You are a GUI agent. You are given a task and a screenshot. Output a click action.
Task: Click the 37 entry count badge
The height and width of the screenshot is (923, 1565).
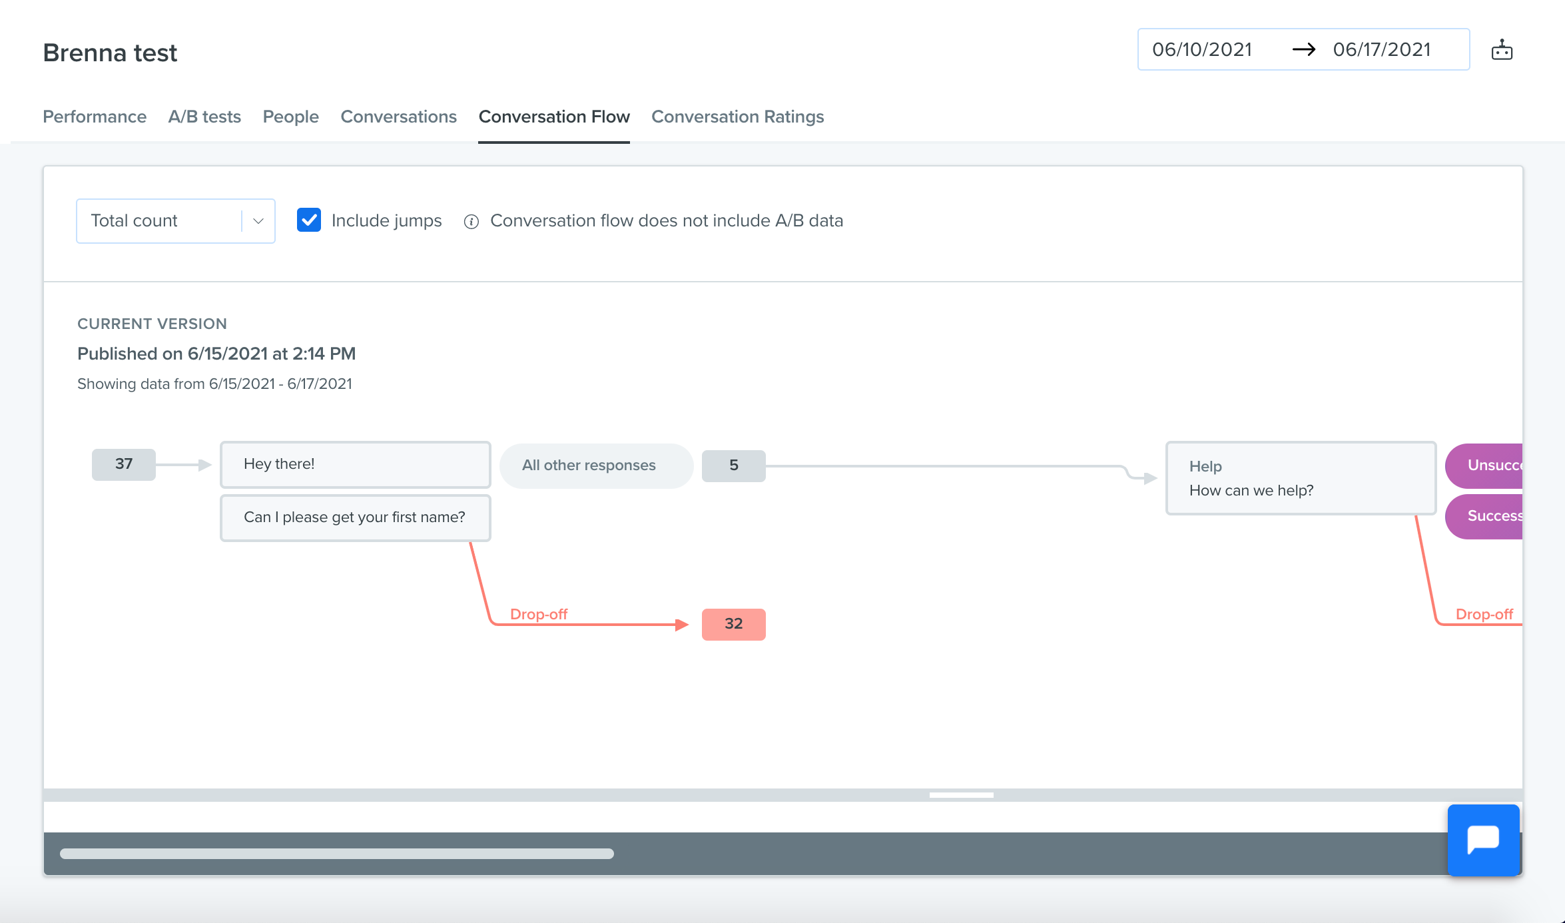124,464
